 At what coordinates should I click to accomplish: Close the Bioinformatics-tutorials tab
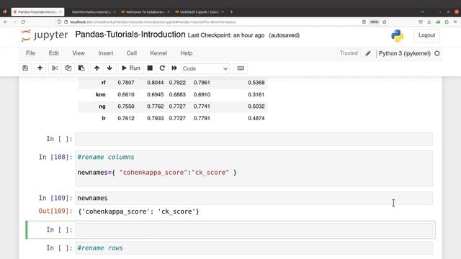(x=114, y=12)
